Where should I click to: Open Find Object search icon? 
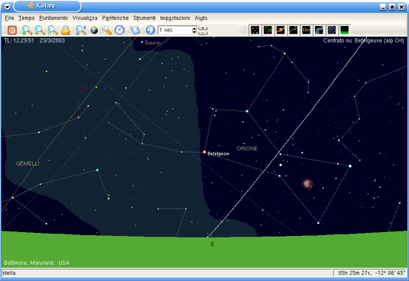coord(81,31)
